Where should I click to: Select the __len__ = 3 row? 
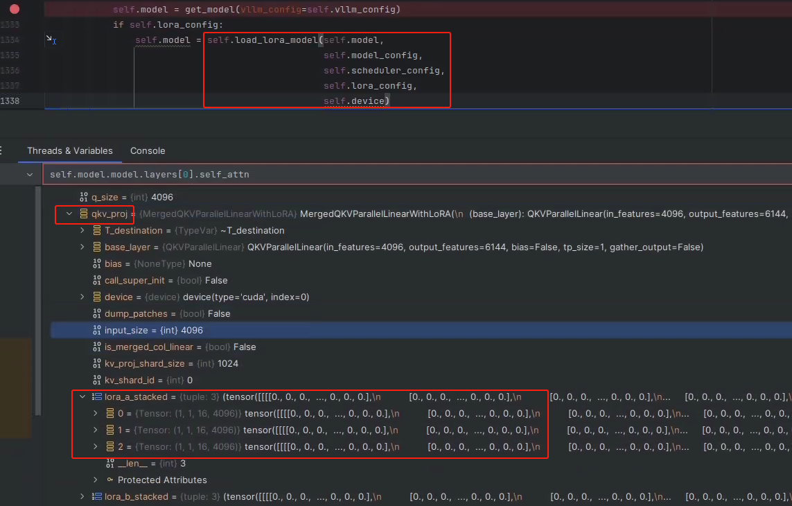click(x=421, y=463)
